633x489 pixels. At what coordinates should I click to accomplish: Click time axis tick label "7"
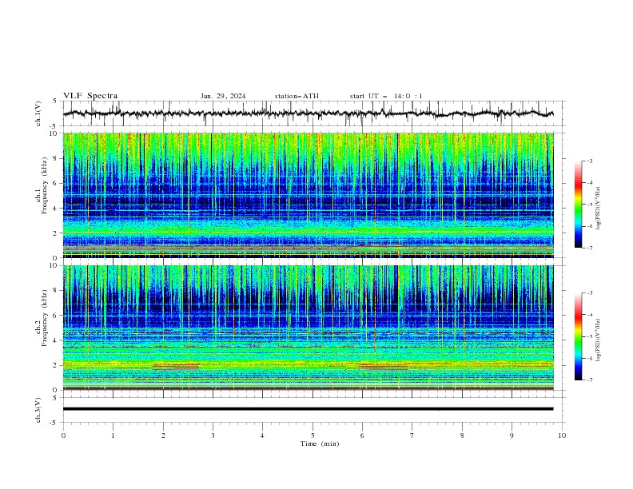click(x=412, y=435)
